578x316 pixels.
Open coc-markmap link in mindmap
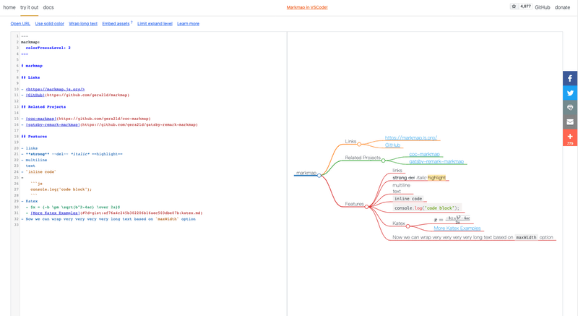point(424,154)
